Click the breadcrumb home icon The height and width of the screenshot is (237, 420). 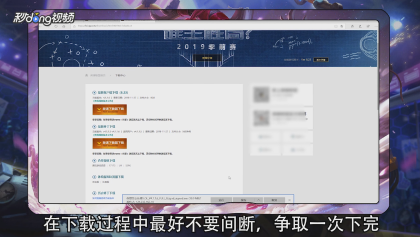click(x=86, y=75)
